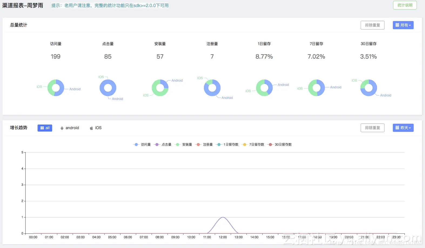Toggle the 安装量 legend series
This screenshot has width=425, height=248.
coord(183,145)
